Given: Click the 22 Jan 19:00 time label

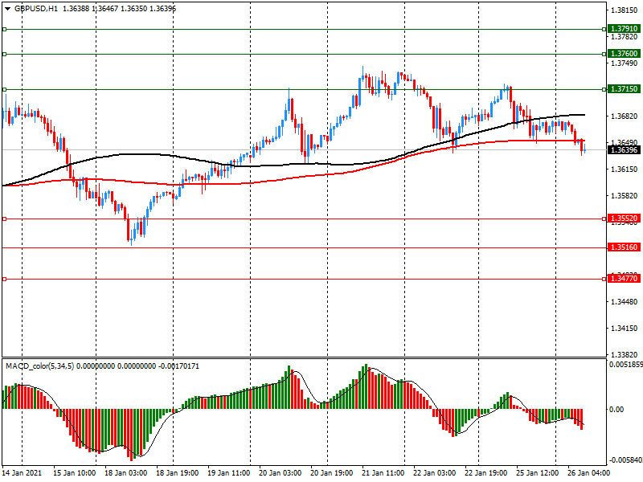Looking at the screenshot, I should pos(486,472).
